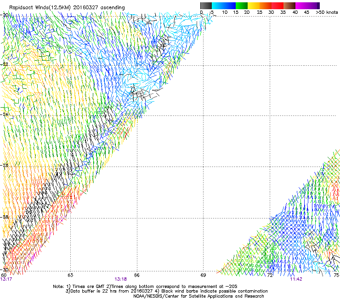Click the '25' knots legend number
The image size is (340, 299).
pyautogui.click(x=260, y=12)
